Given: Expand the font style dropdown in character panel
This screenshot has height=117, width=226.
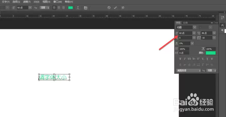Looking at the screenshot, I should (x=210, y=27).
